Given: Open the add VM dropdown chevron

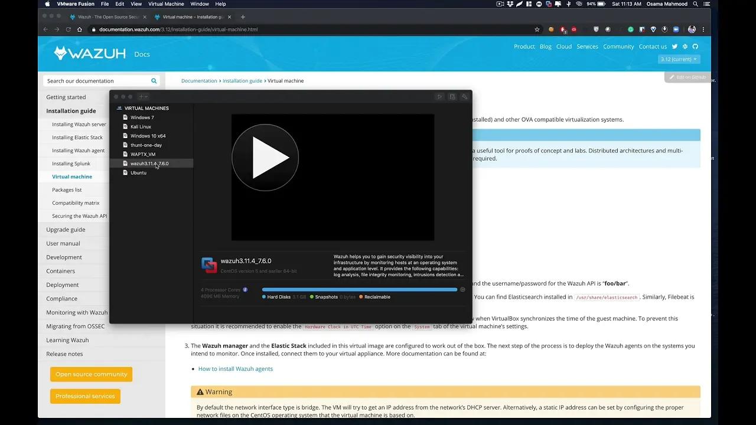Looking at the screenshot, I should [146, 96].
